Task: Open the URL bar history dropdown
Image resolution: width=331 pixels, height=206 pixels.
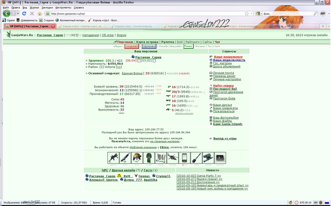Action: (251, 14)
